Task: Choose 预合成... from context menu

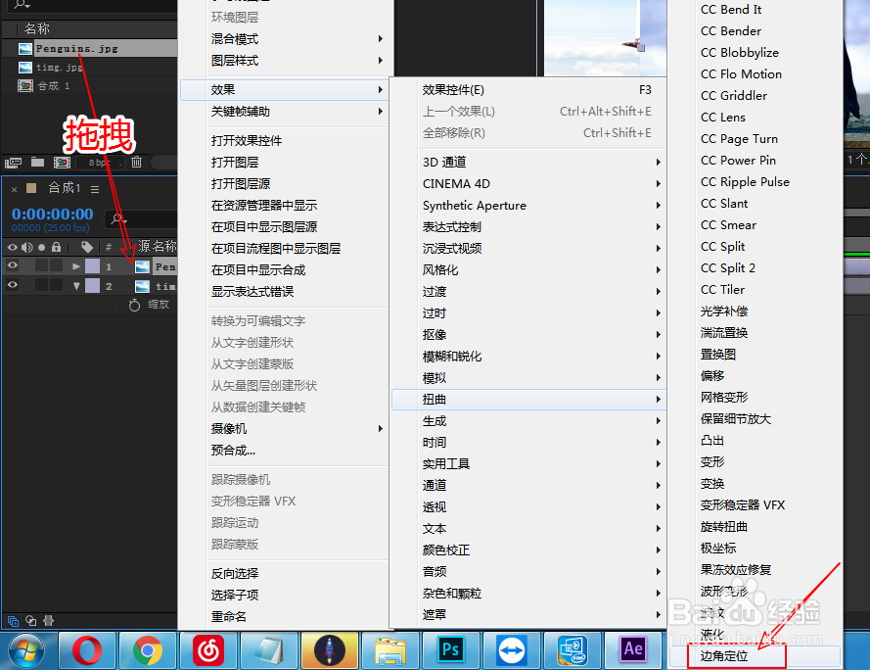Action: tap(284, 450)
